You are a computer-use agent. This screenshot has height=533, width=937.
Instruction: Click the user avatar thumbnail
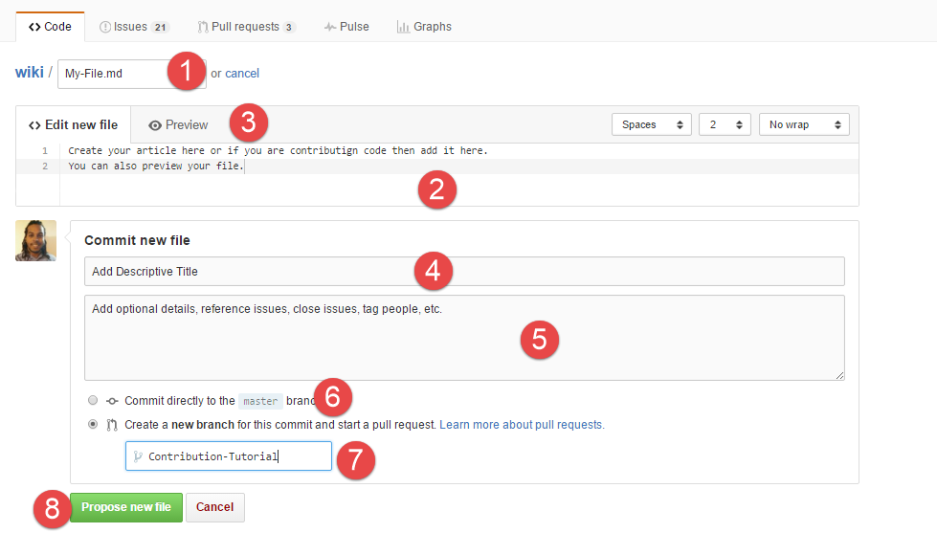tap(35, 241)
